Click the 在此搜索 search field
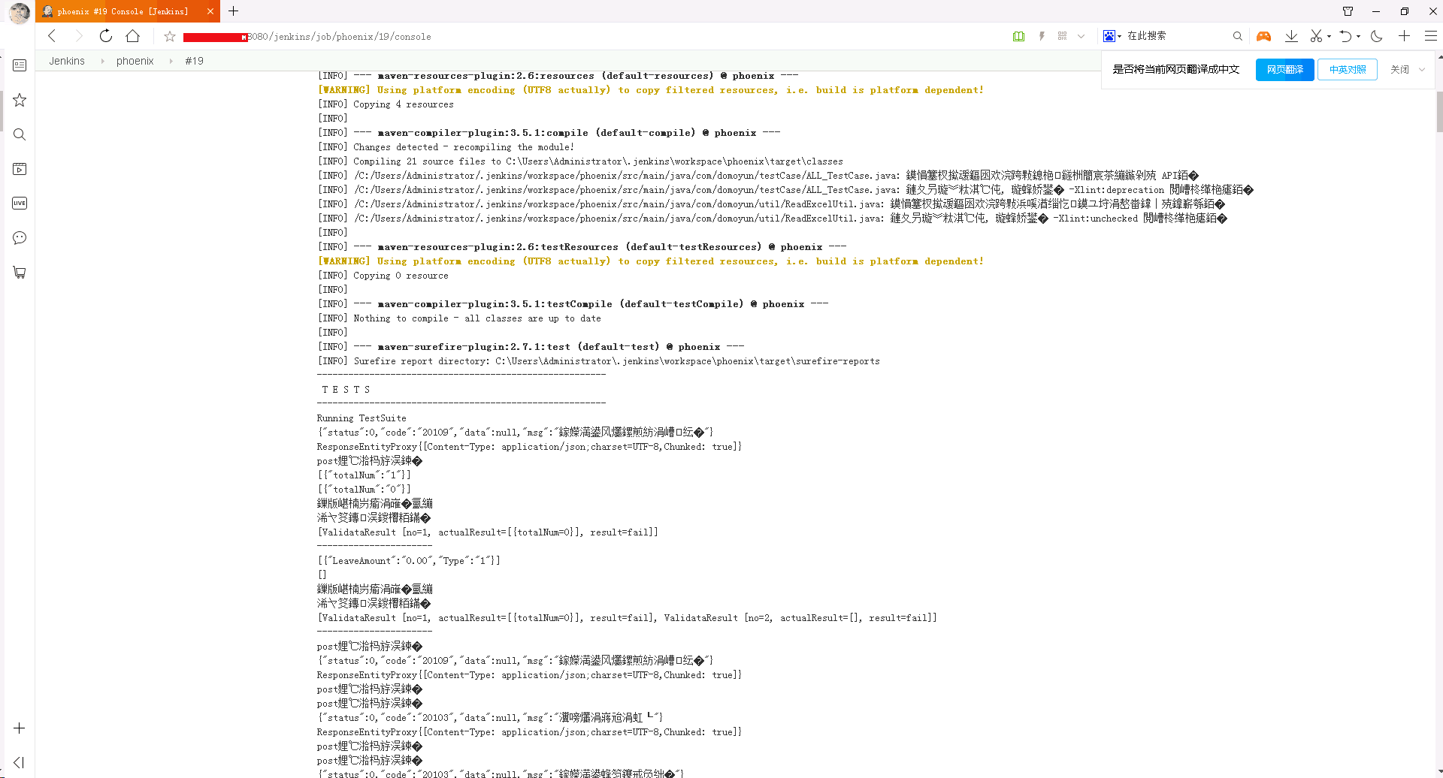 click(1176, 36)
